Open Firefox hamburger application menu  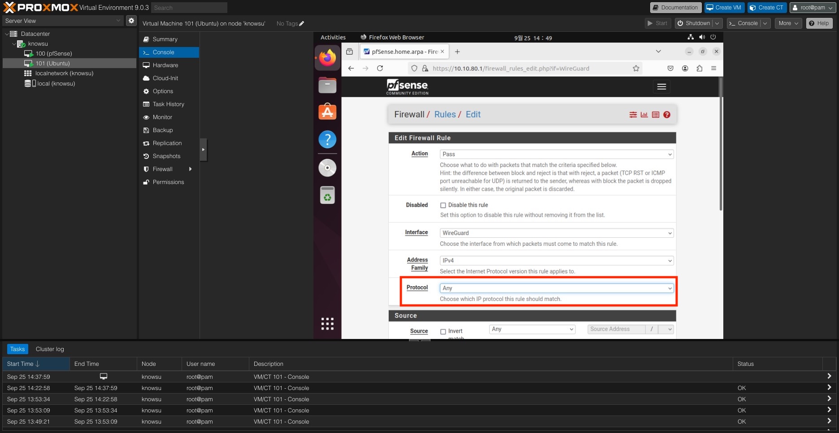coord(713,69)
